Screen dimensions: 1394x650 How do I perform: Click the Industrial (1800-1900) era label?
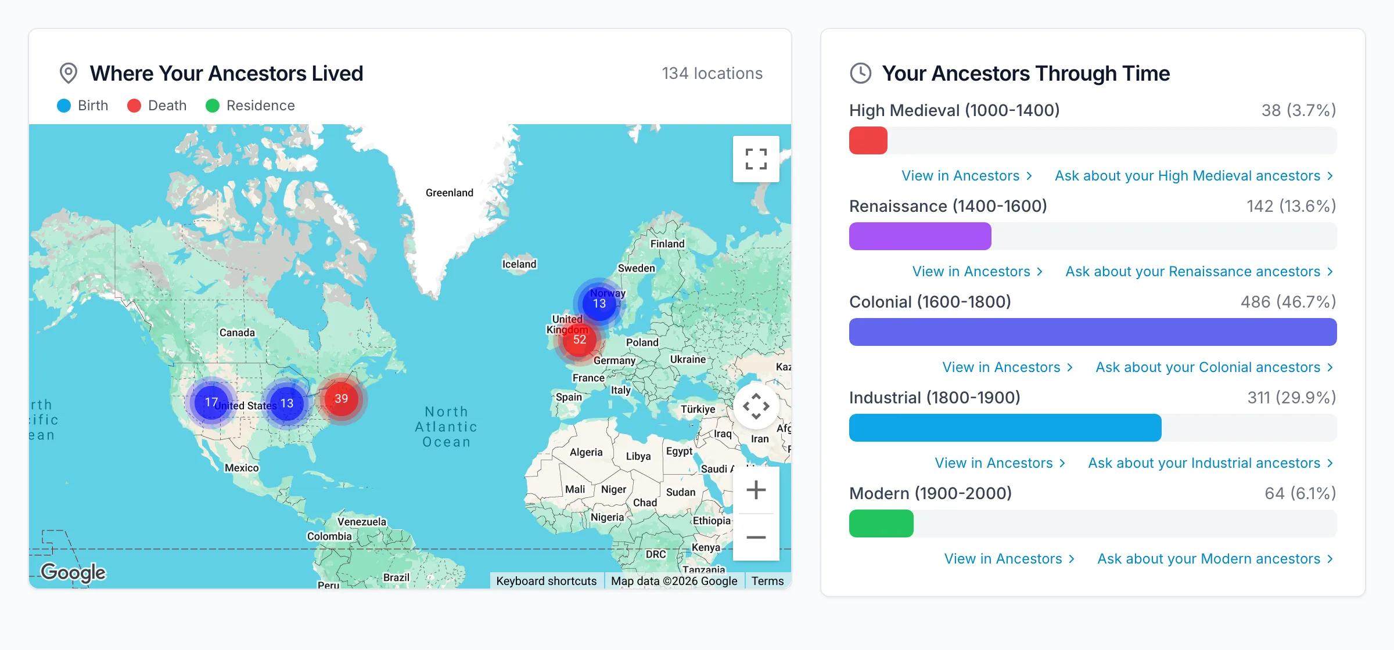(935, 398)
